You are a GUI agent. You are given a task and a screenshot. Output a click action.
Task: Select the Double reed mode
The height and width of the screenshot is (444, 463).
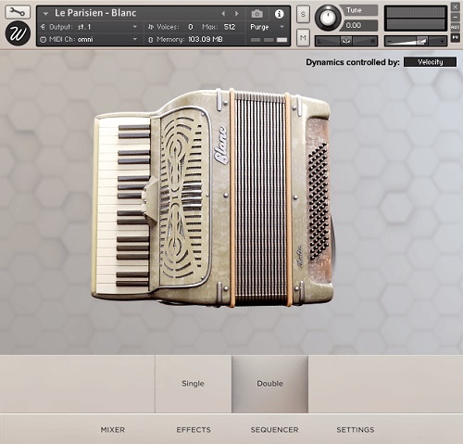(270, 384)
